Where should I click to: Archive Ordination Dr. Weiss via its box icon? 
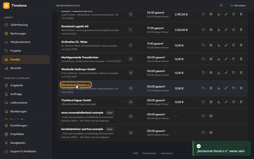[x=233, y=45]
